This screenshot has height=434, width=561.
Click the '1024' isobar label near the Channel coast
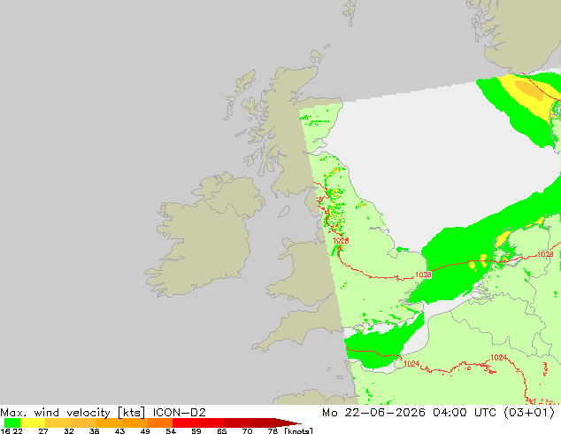click(x=411, y=364)
